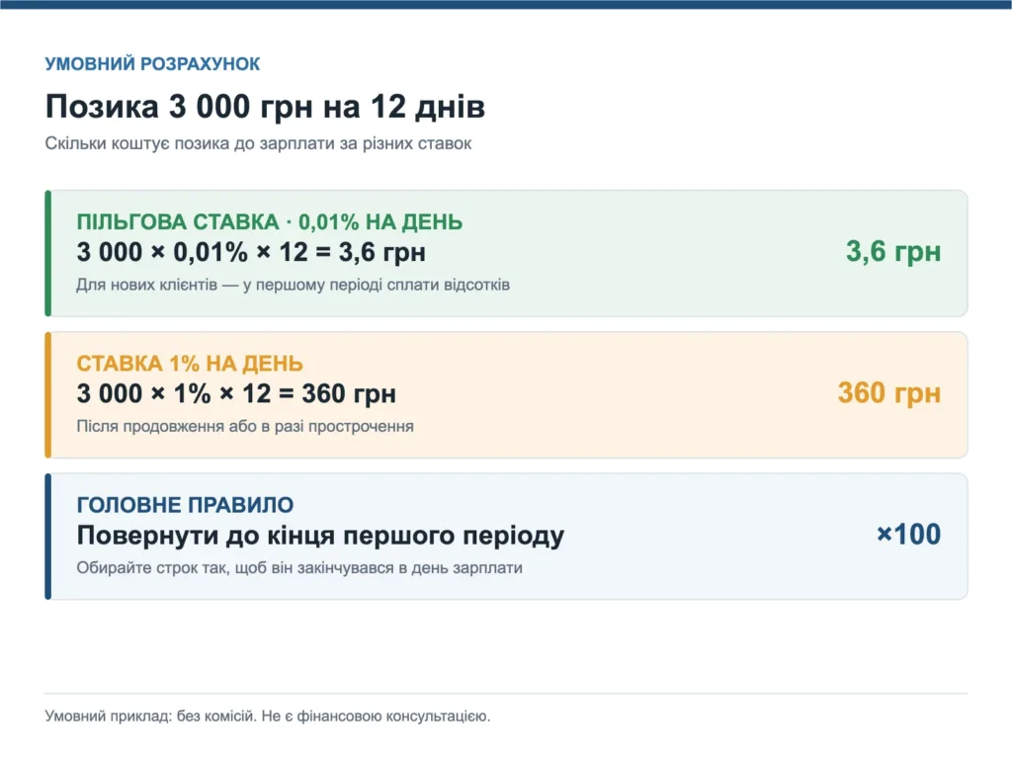Viewport: 1012px width, 759px height.
Task: Click the "ПІЛЬГОВА СТАВКА · 0,01% НА ДЕНЬ" label
Action: [269, 222]
